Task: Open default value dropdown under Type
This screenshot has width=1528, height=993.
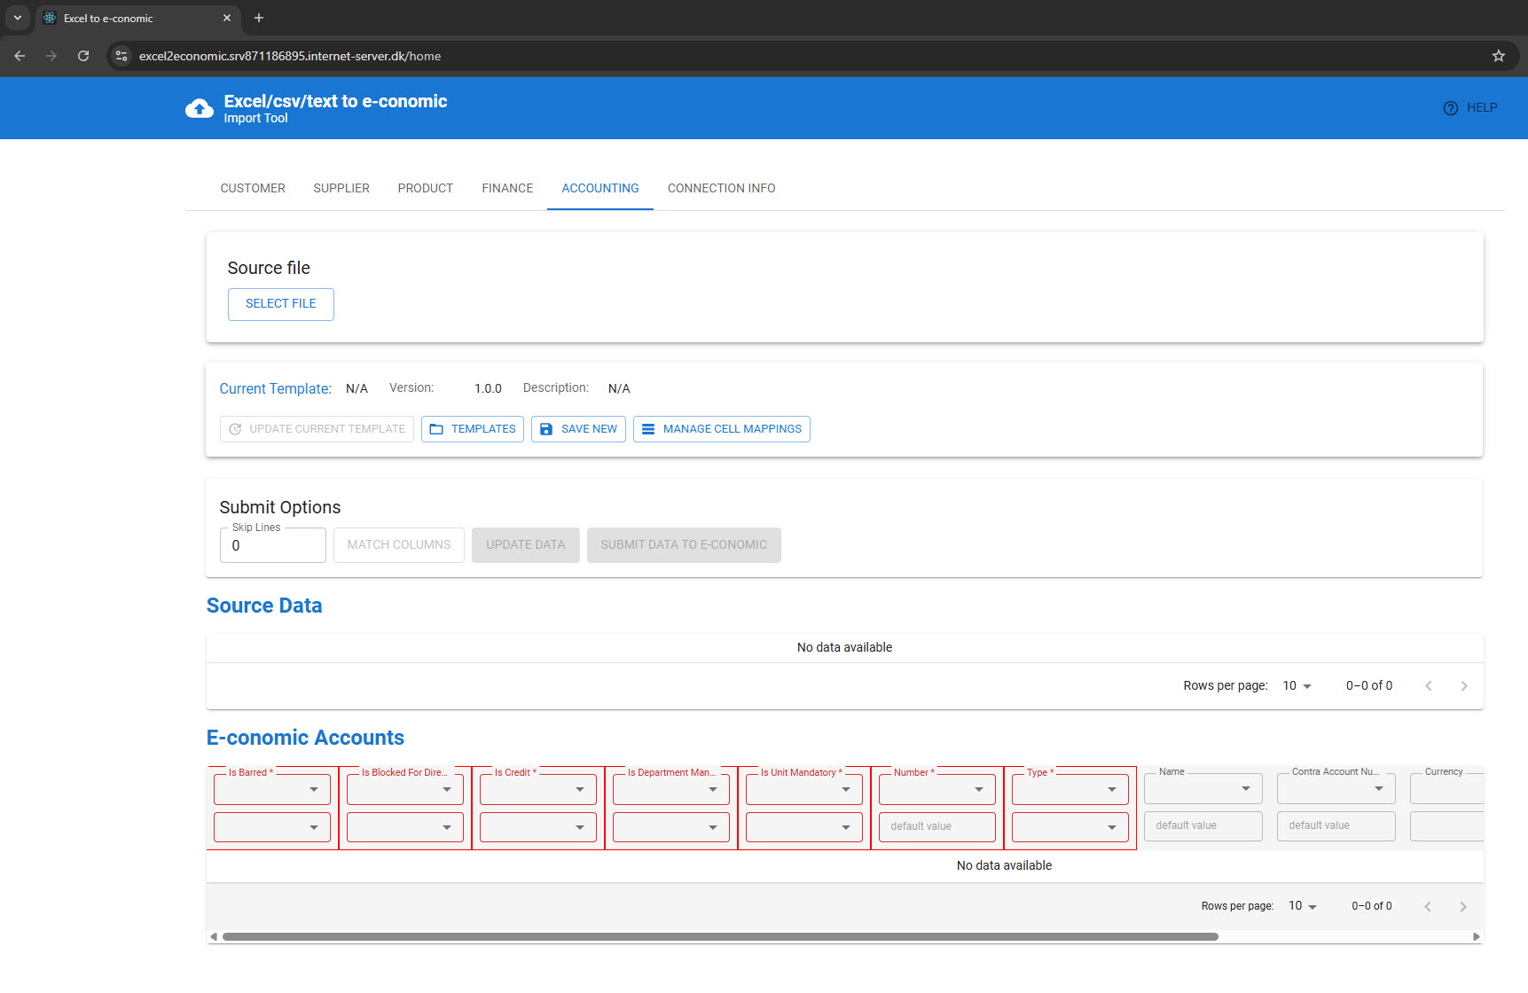Action: (1070, 827)
